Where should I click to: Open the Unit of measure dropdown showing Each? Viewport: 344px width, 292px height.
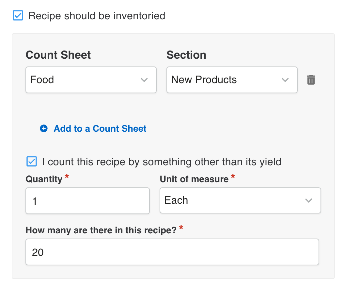(x=240, y=200)
